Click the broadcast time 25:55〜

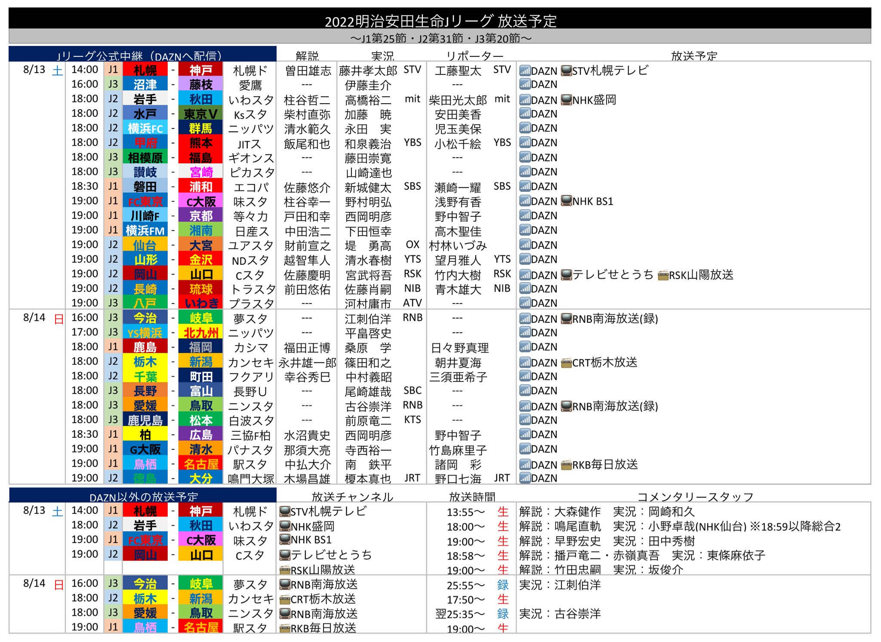[x=466, y=585]
